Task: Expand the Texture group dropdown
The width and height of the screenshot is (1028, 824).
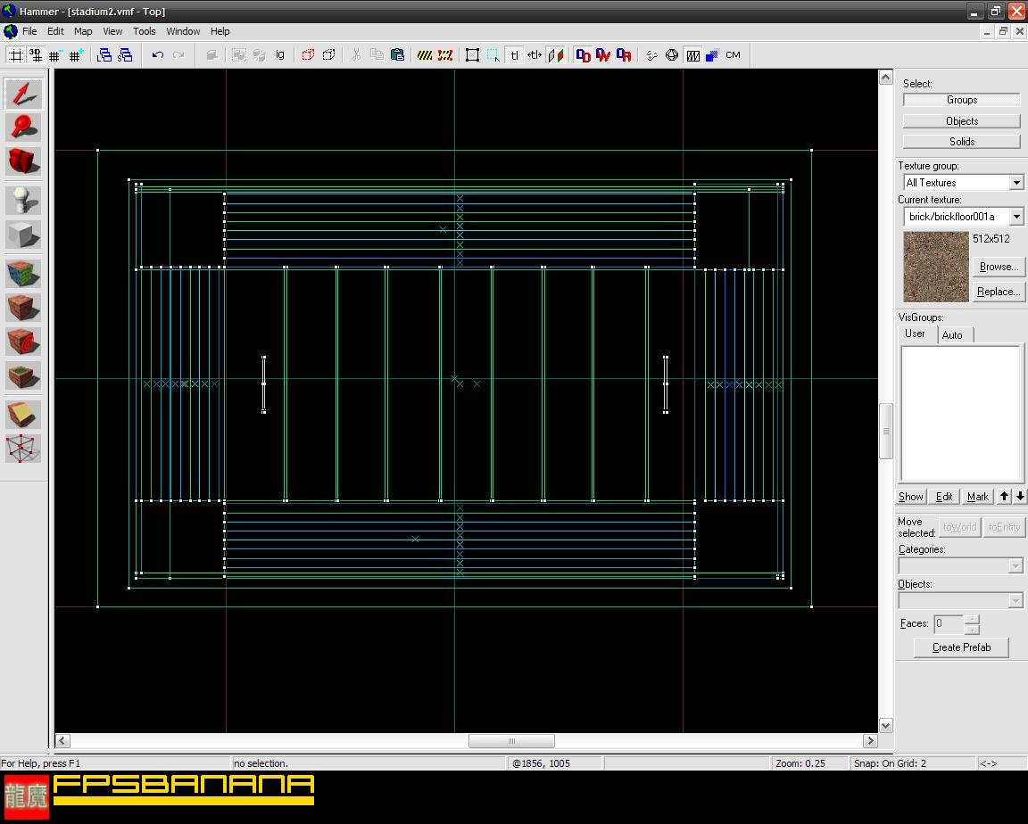Action: pos(1016,183)
